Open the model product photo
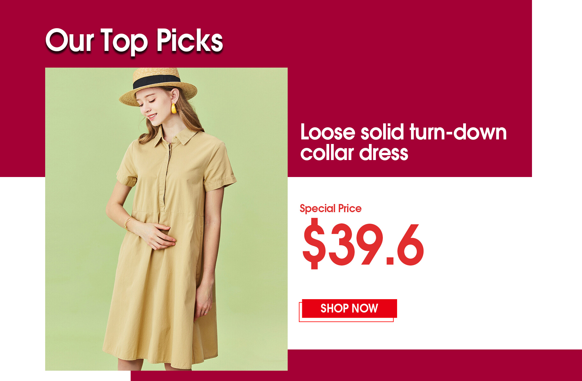 pos(166,219)
